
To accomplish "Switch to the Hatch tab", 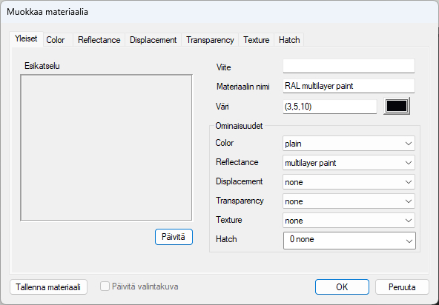I will click(x=289, y=40).
